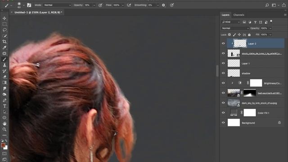Switch to the Channels tab
Screen dimensions: 288x162
238,15
